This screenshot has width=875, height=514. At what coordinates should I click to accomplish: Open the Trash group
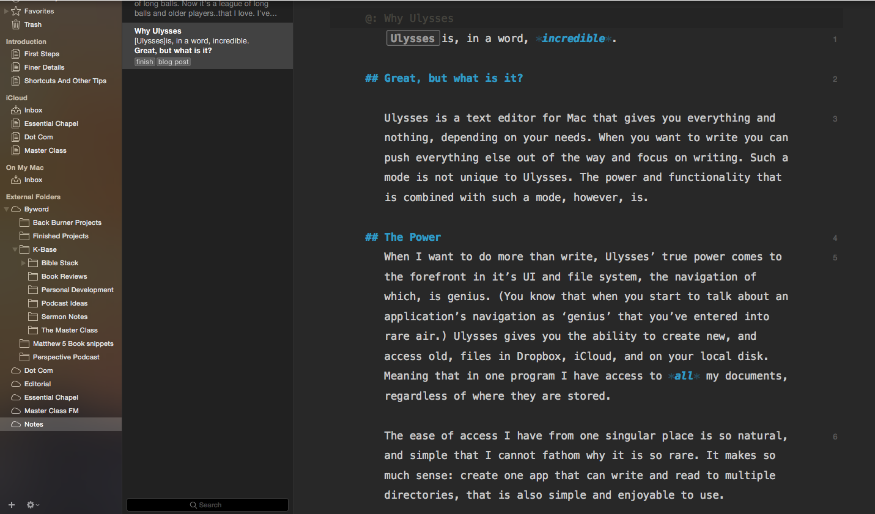pyautogui.click(x=61, y=24)
